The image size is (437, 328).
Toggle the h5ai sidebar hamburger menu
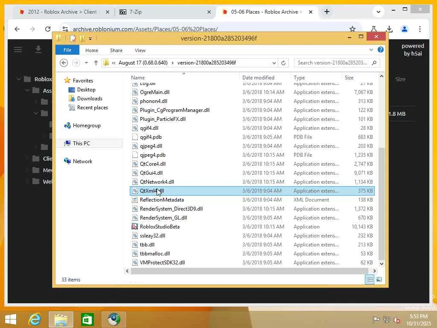tap(18, 50)
